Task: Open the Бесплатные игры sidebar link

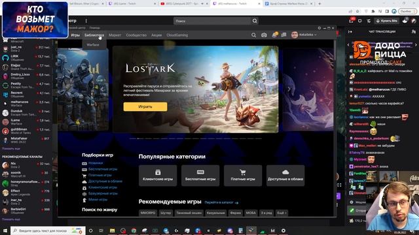Action: [103, 169]
